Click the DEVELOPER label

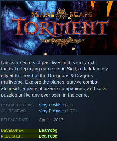coord(13,131)
